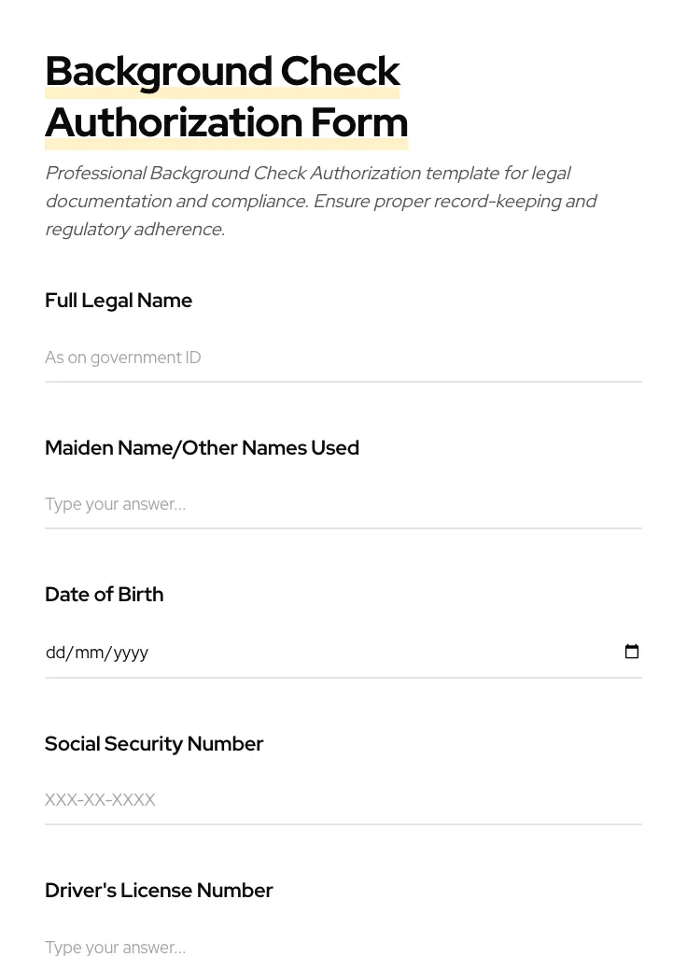This screenshot has width=687, height=956.
Task: Select the 'dd' day segment of the date
Action: pyautogui.click(x=55, y=652)
